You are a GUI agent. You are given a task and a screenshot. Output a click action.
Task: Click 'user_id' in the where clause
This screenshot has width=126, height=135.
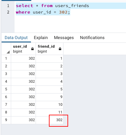click(x=42, y=12)
